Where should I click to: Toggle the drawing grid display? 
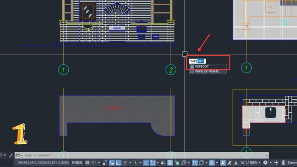click(x=87, y=163)
